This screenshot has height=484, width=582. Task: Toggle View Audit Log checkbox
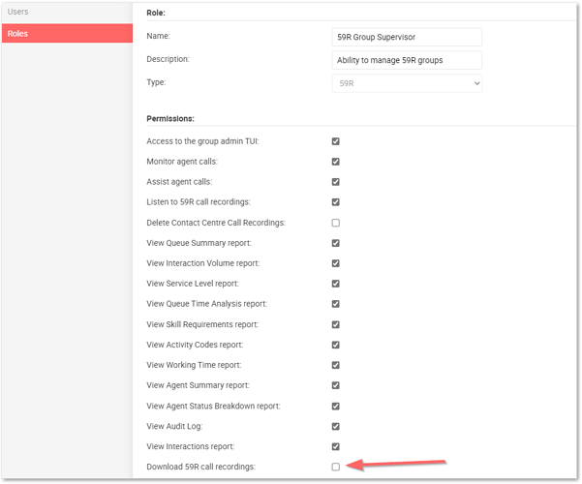click(336, 426)
